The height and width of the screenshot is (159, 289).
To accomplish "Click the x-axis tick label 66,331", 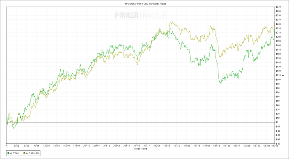I will (267, 146).
